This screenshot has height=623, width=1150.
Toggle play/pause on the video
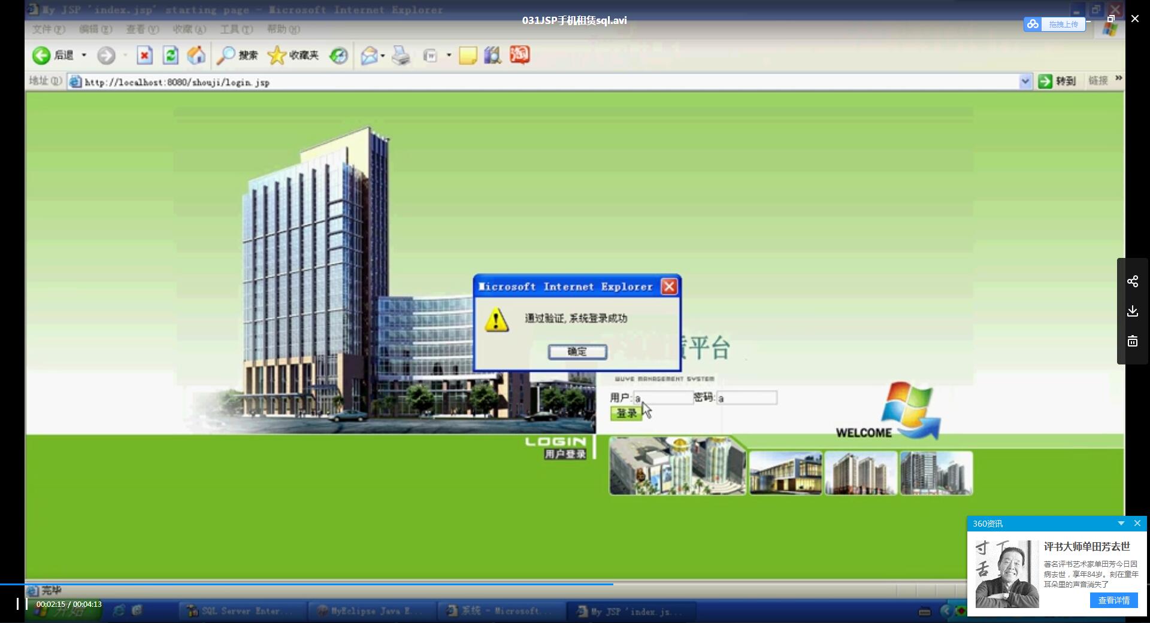[x=22, y=604]
